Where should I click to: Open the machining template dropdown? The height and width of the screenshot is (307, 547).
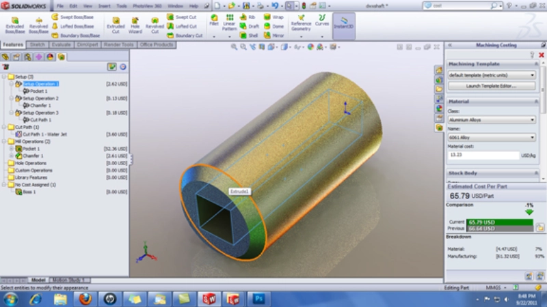pos(492,75)
